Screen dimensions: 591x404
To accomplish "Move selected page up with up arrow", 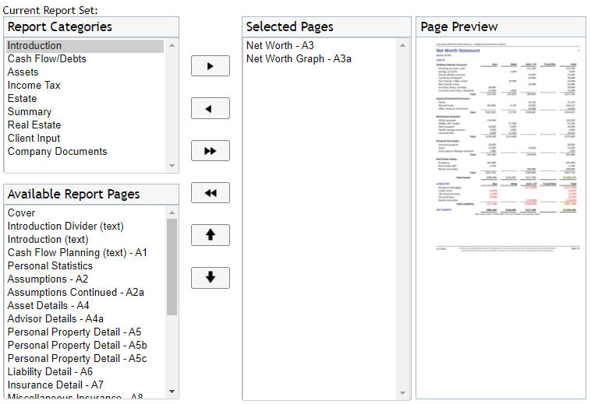I will (211, 234).
